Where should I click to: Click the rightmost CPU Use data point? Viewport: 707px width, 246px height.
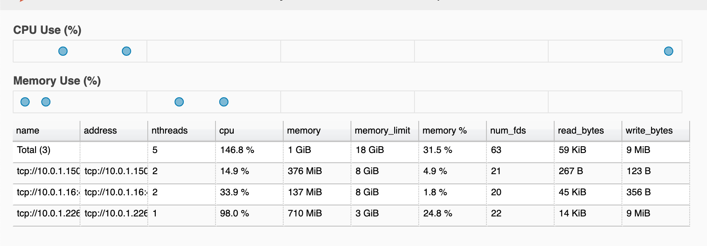tap(668, 51)
